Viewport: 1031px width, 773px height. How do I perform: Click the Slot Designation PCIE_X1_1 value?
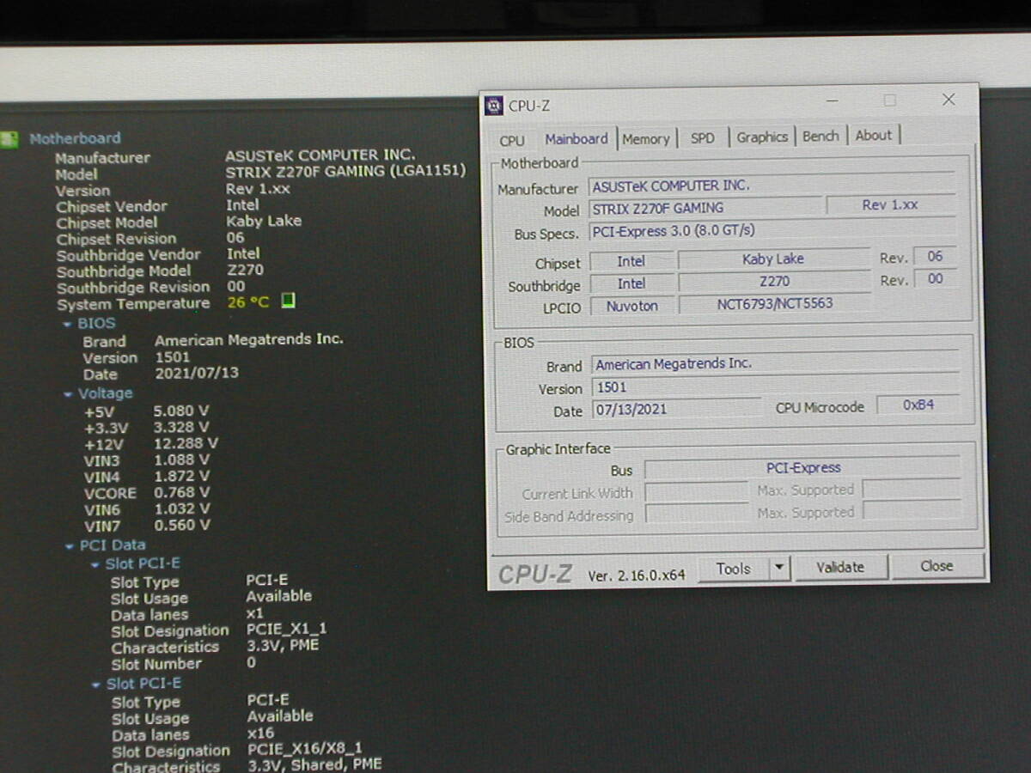286,629
